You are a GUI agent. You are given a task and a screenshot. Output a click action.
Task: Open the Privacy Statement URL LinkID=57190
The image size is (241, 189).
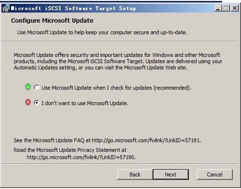[x=81, y=157]
